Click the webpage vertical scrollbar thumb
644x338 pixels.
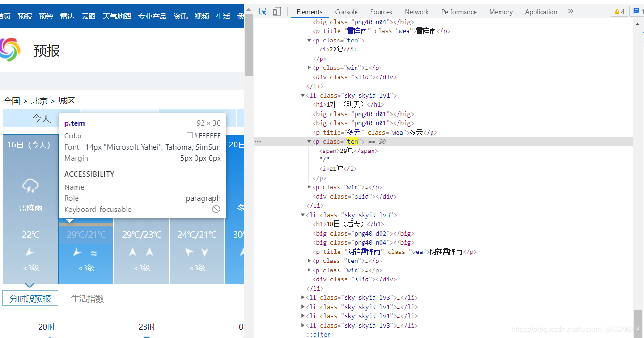pyautogui.click(x=248, y=45)
